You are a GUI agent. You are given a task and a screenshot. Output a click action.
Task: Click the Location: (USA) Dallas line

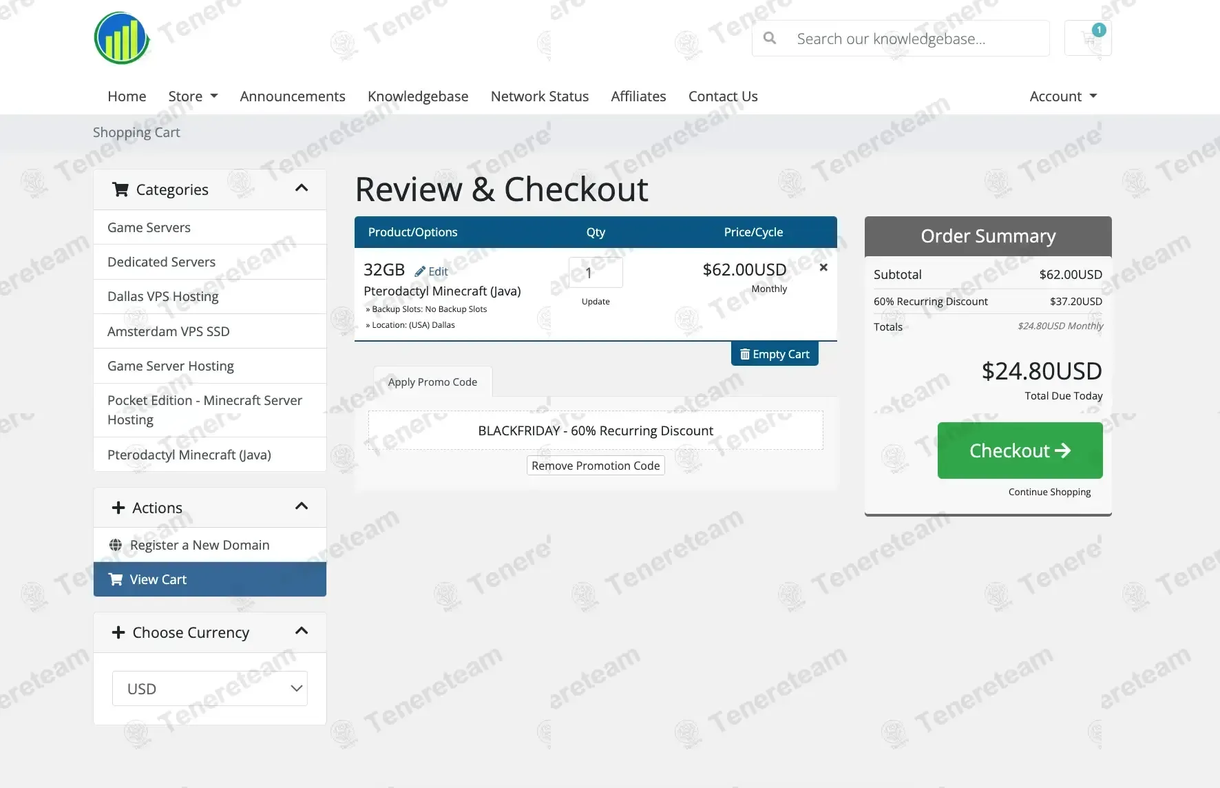410,325
